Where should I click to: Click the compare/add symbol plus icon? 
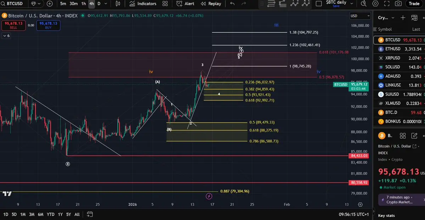coord(50,4)
